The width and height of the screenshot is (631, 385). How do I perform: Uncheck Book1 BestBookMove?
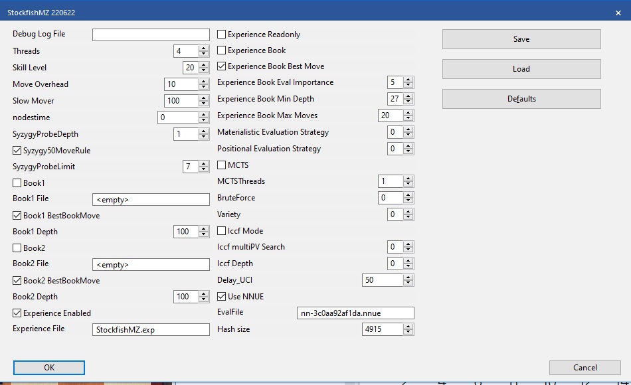pos(17,216)
